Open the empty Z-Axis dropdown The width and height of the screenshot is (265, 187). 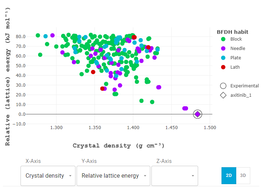[175, 176]
